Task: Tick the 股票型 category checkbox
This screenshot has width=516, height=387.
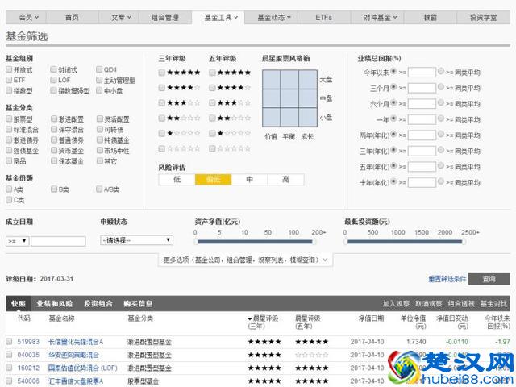Action: coord(9,119)
